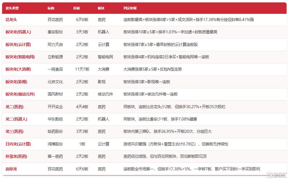Click the 判定依据 column header
The image size is (289, 180).
130,8
